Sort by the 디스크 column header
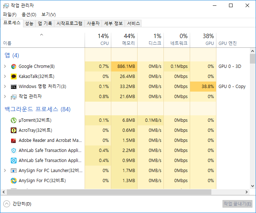This screenshot has height=213, width=256. coord(151,40)
